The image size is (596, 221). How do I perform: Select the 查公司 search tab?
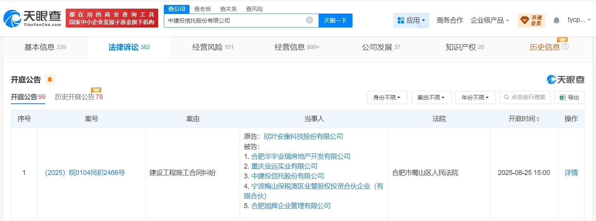coord(177,9)
